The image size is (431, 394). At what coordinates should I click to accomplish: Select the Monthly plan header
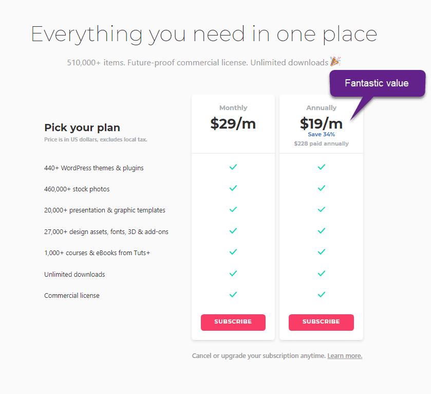tap(233, 108)
